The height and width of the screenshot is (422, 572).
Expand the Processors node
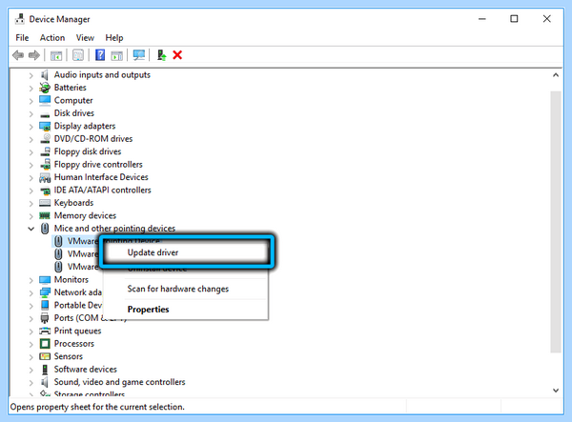click(31, 345)
